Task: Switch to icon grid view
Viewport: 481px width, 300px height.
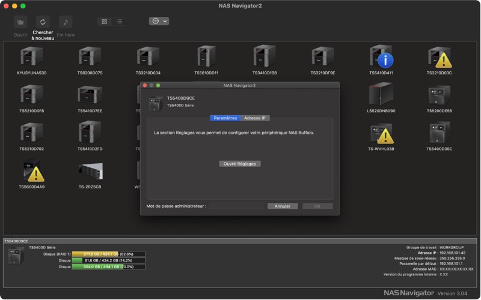Action: [x=104, y=22]
